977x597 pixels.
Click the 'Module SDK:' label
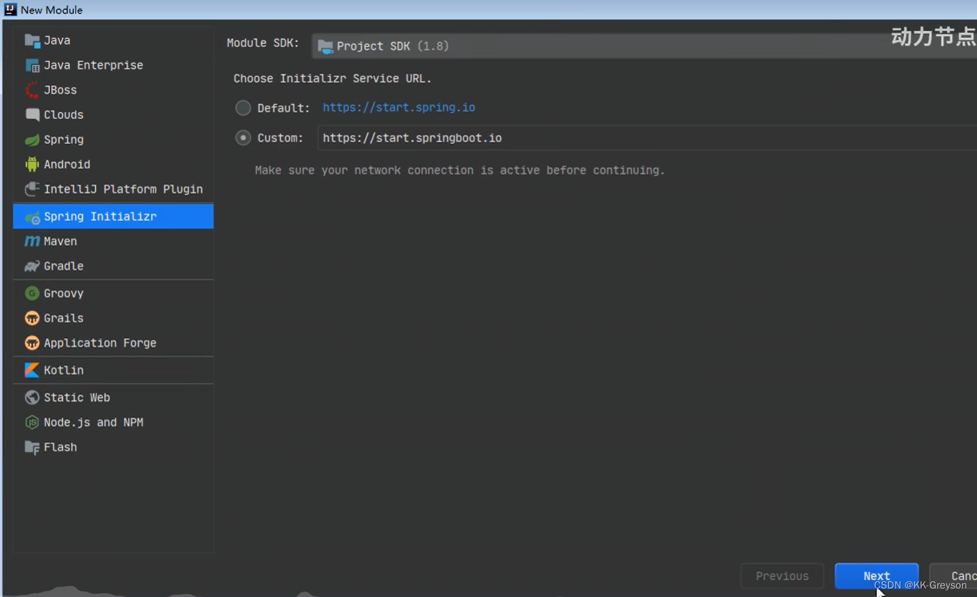click(263, 43)
